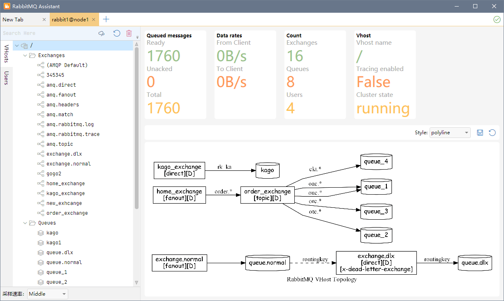Screen dimensions: 504x301
Task: Collapse the Exchanges folder
Action: 25,55
